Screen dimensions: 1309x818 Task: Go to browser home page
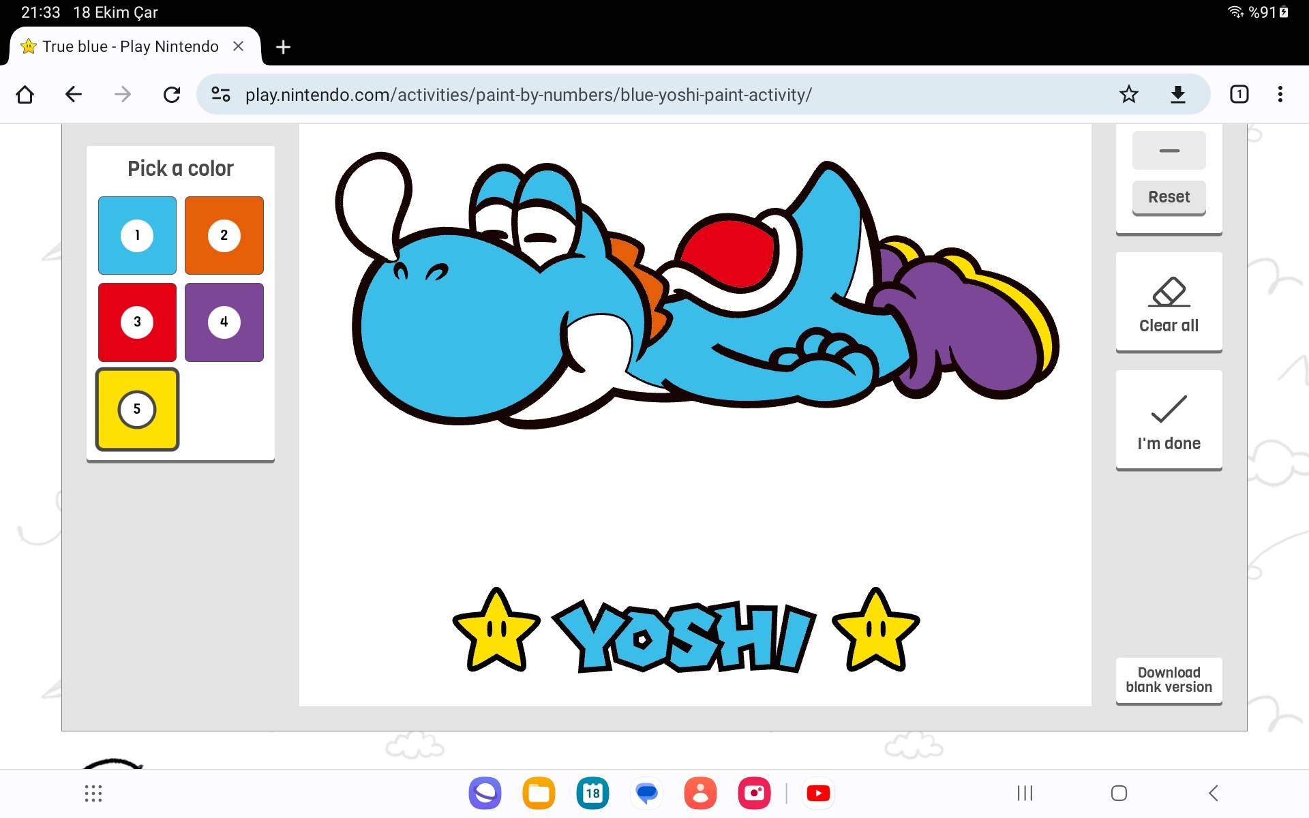25,94
